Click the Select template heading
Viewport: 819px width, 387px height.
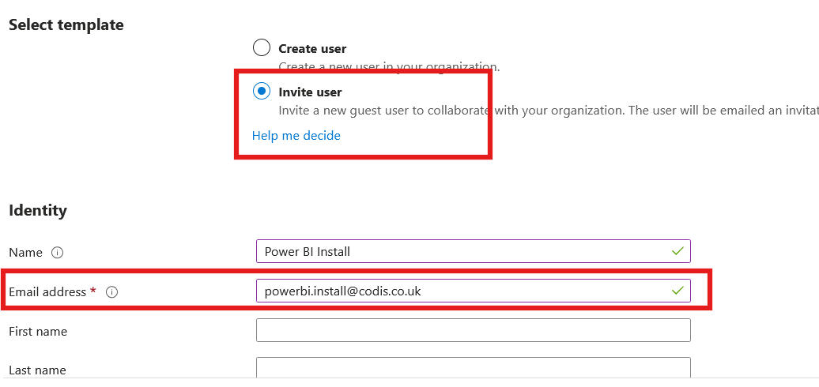(x=66, y=24)
